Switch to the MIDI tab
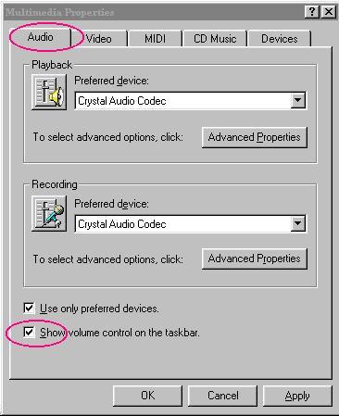 tap(155, 39)
